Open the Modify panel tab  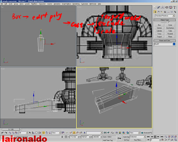pos(159,7)
